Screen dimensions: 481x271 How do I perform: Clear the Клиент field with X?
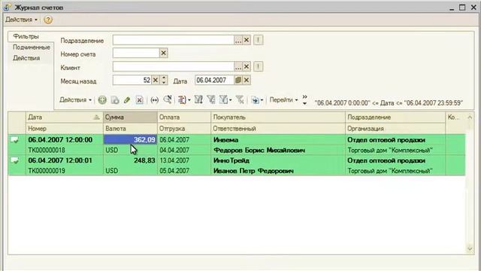click(x=247, y=67)
